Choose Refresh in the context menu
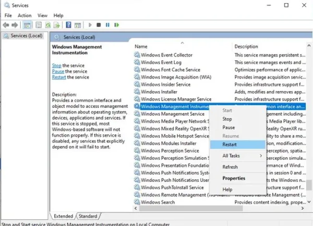Viewport: 313px width, 226px height. pyautogui.click(x=237, y=167)
